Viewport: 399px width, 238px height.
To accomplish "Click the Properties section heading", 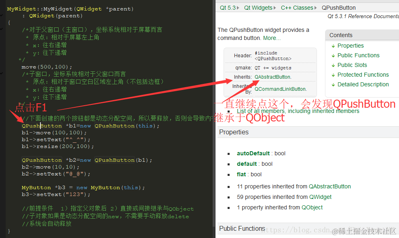I will (x=234, y=132).
